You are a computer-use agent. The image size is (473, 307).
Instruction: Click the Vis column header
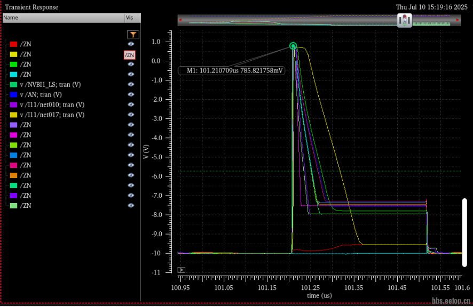click(132, 18)
